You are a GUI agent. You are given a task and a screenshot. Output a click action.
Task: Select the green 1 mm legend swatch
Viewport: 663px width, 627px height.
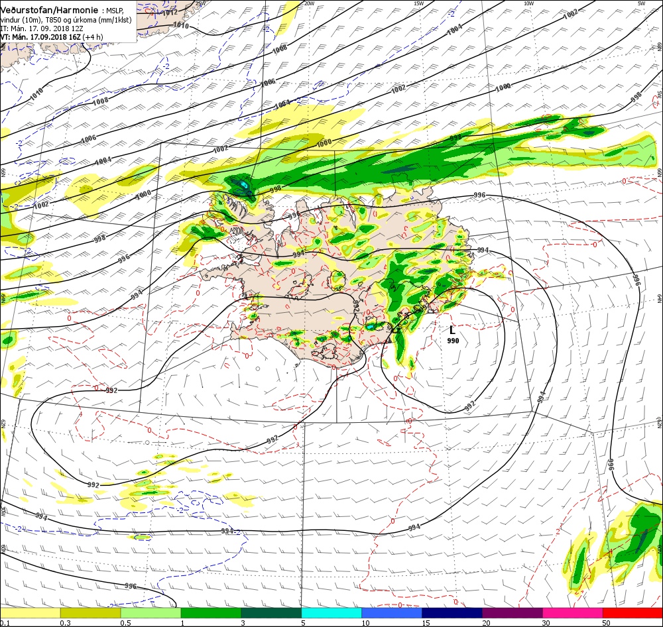click(x=211, y=613)
